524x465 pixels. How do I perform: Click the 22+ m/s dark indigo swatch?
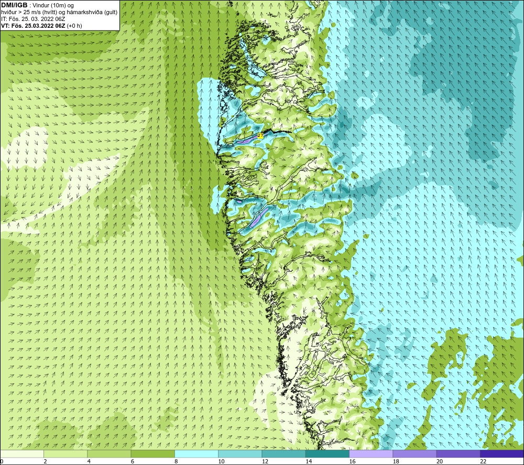coord(502,453)
